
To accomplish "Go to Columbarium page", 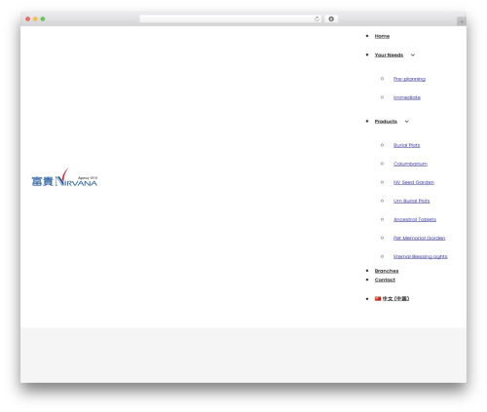I will click(410, 164).
